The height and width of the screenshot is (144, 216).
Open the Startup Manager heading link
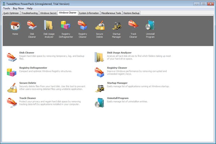pyautogui.click(x=117, y=83)
